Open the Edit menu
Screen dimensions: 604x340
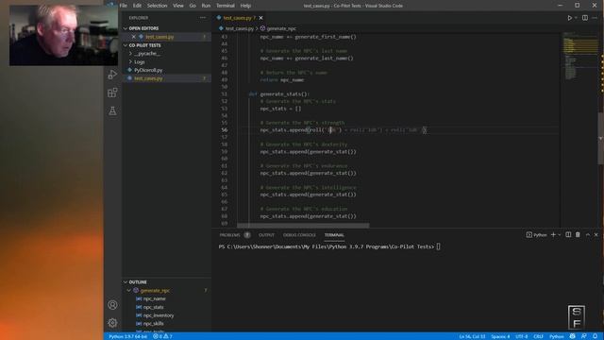[137, 6]
